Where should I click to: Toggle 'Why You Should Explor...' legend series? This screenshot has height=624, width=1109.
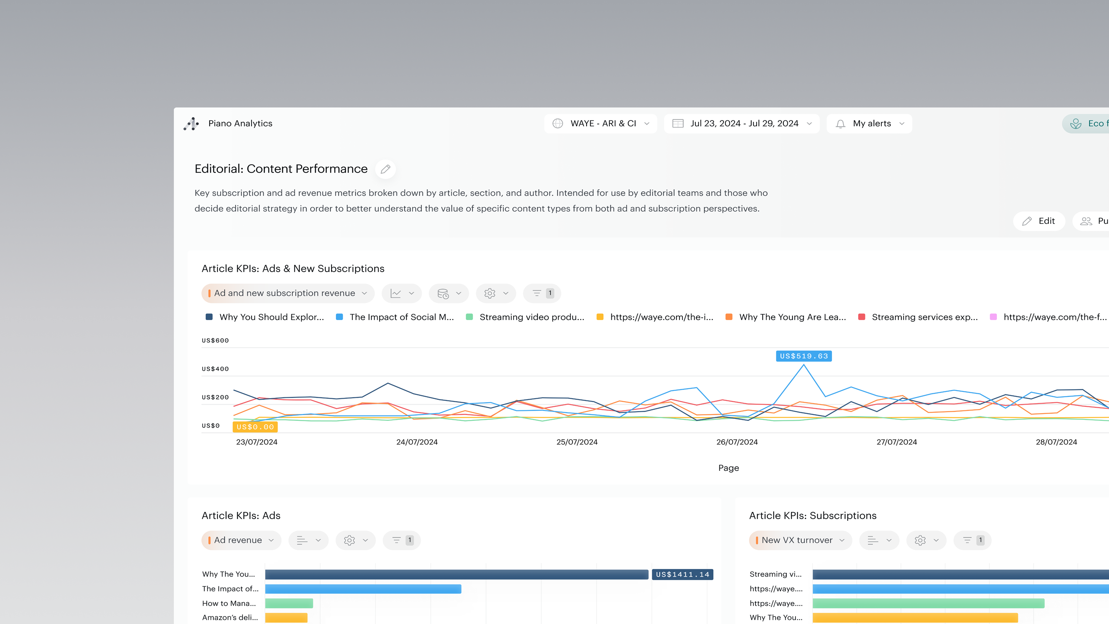point(271,317)
